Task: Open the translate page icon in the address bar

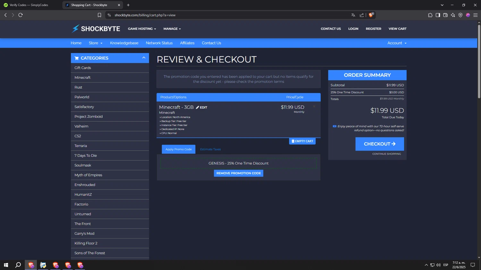Action: tap(353, 15)
